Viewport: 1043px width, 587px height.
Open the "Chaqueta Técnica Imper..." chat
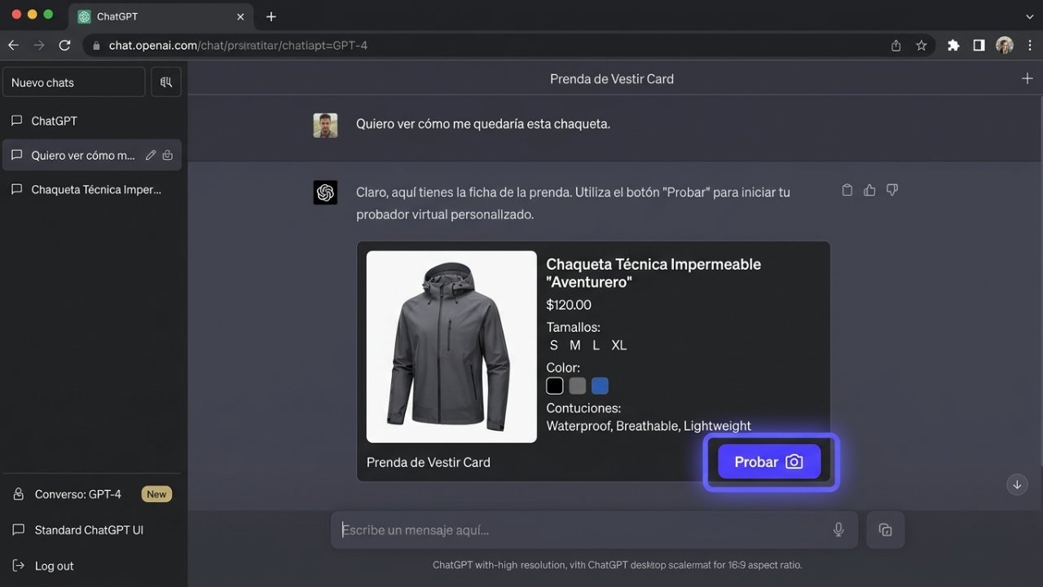pos(92,189)
